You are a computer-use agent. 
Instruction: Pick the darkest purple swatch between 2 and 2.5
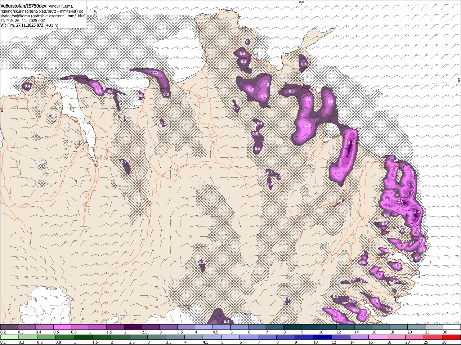click(133, 327)
